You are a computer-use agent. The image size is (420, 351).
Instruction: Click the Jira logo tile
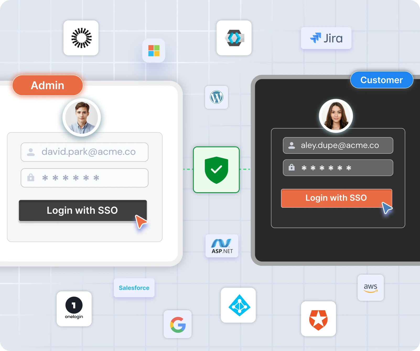(326, 38)
